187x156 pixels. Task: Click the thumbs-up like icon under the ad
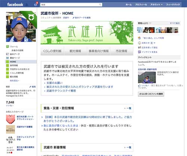pyautogui.click(x=140, y=85)
